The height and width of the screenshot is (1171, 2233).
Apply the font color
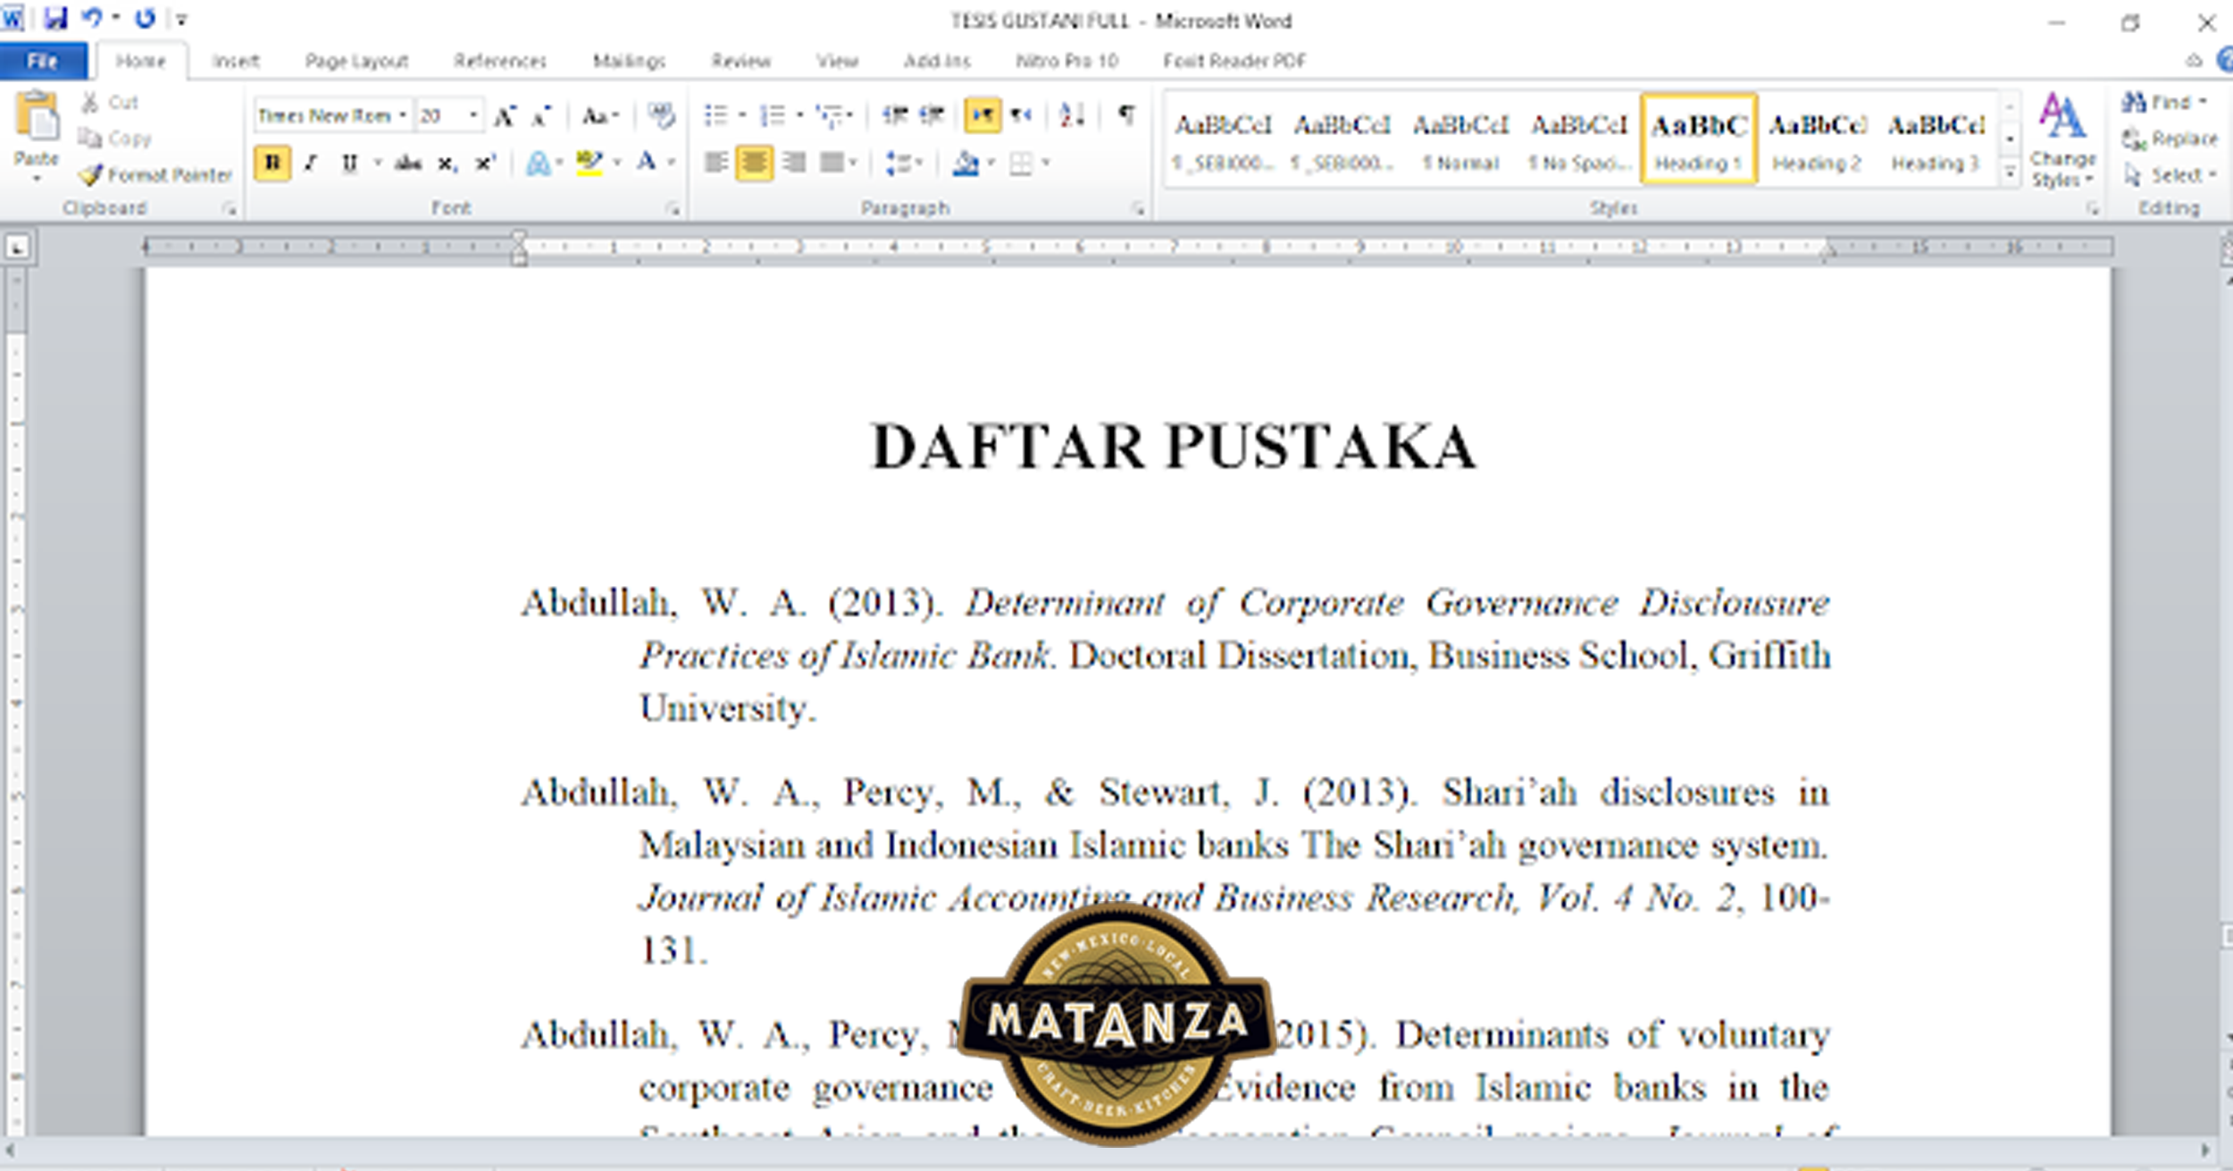click(x=646, y=163)
